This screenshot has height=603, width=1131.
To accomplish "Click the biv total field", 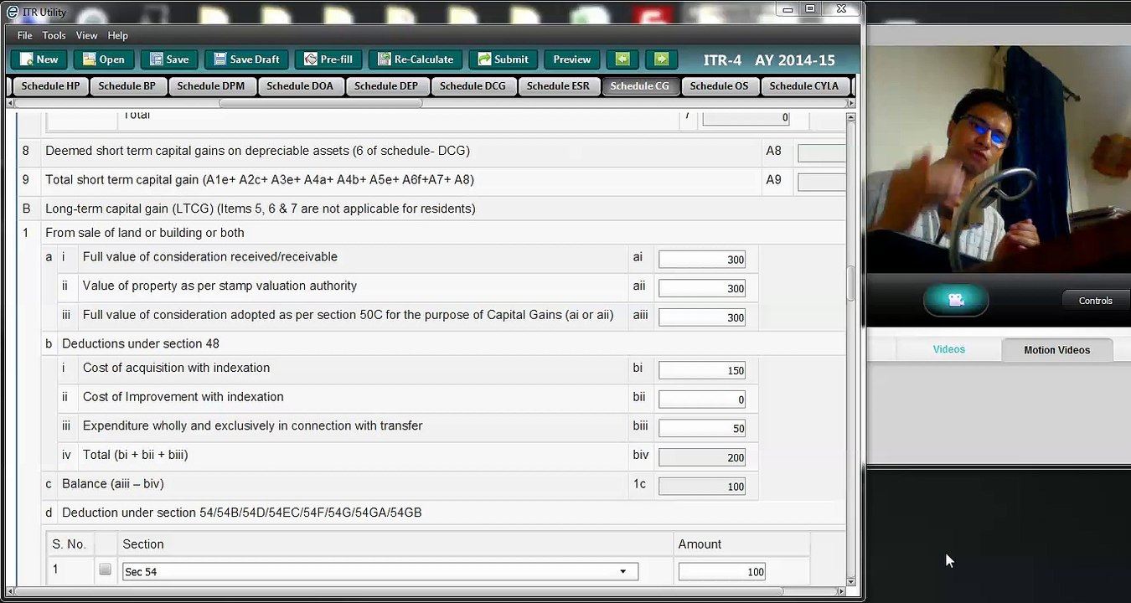I will 701,457.
